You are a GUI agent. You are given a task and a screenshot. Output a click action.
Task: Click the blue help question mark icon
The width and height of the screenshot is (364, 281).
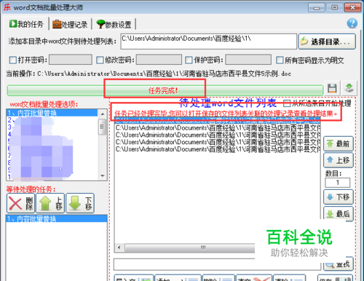click(352, 23)
